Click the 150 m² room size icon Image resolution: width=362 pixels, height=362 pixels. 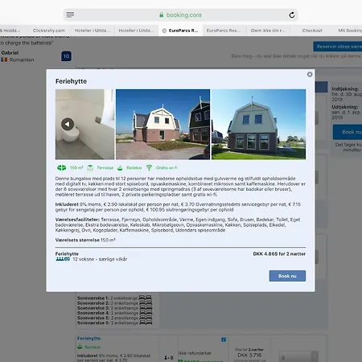[x=62, y=168]
